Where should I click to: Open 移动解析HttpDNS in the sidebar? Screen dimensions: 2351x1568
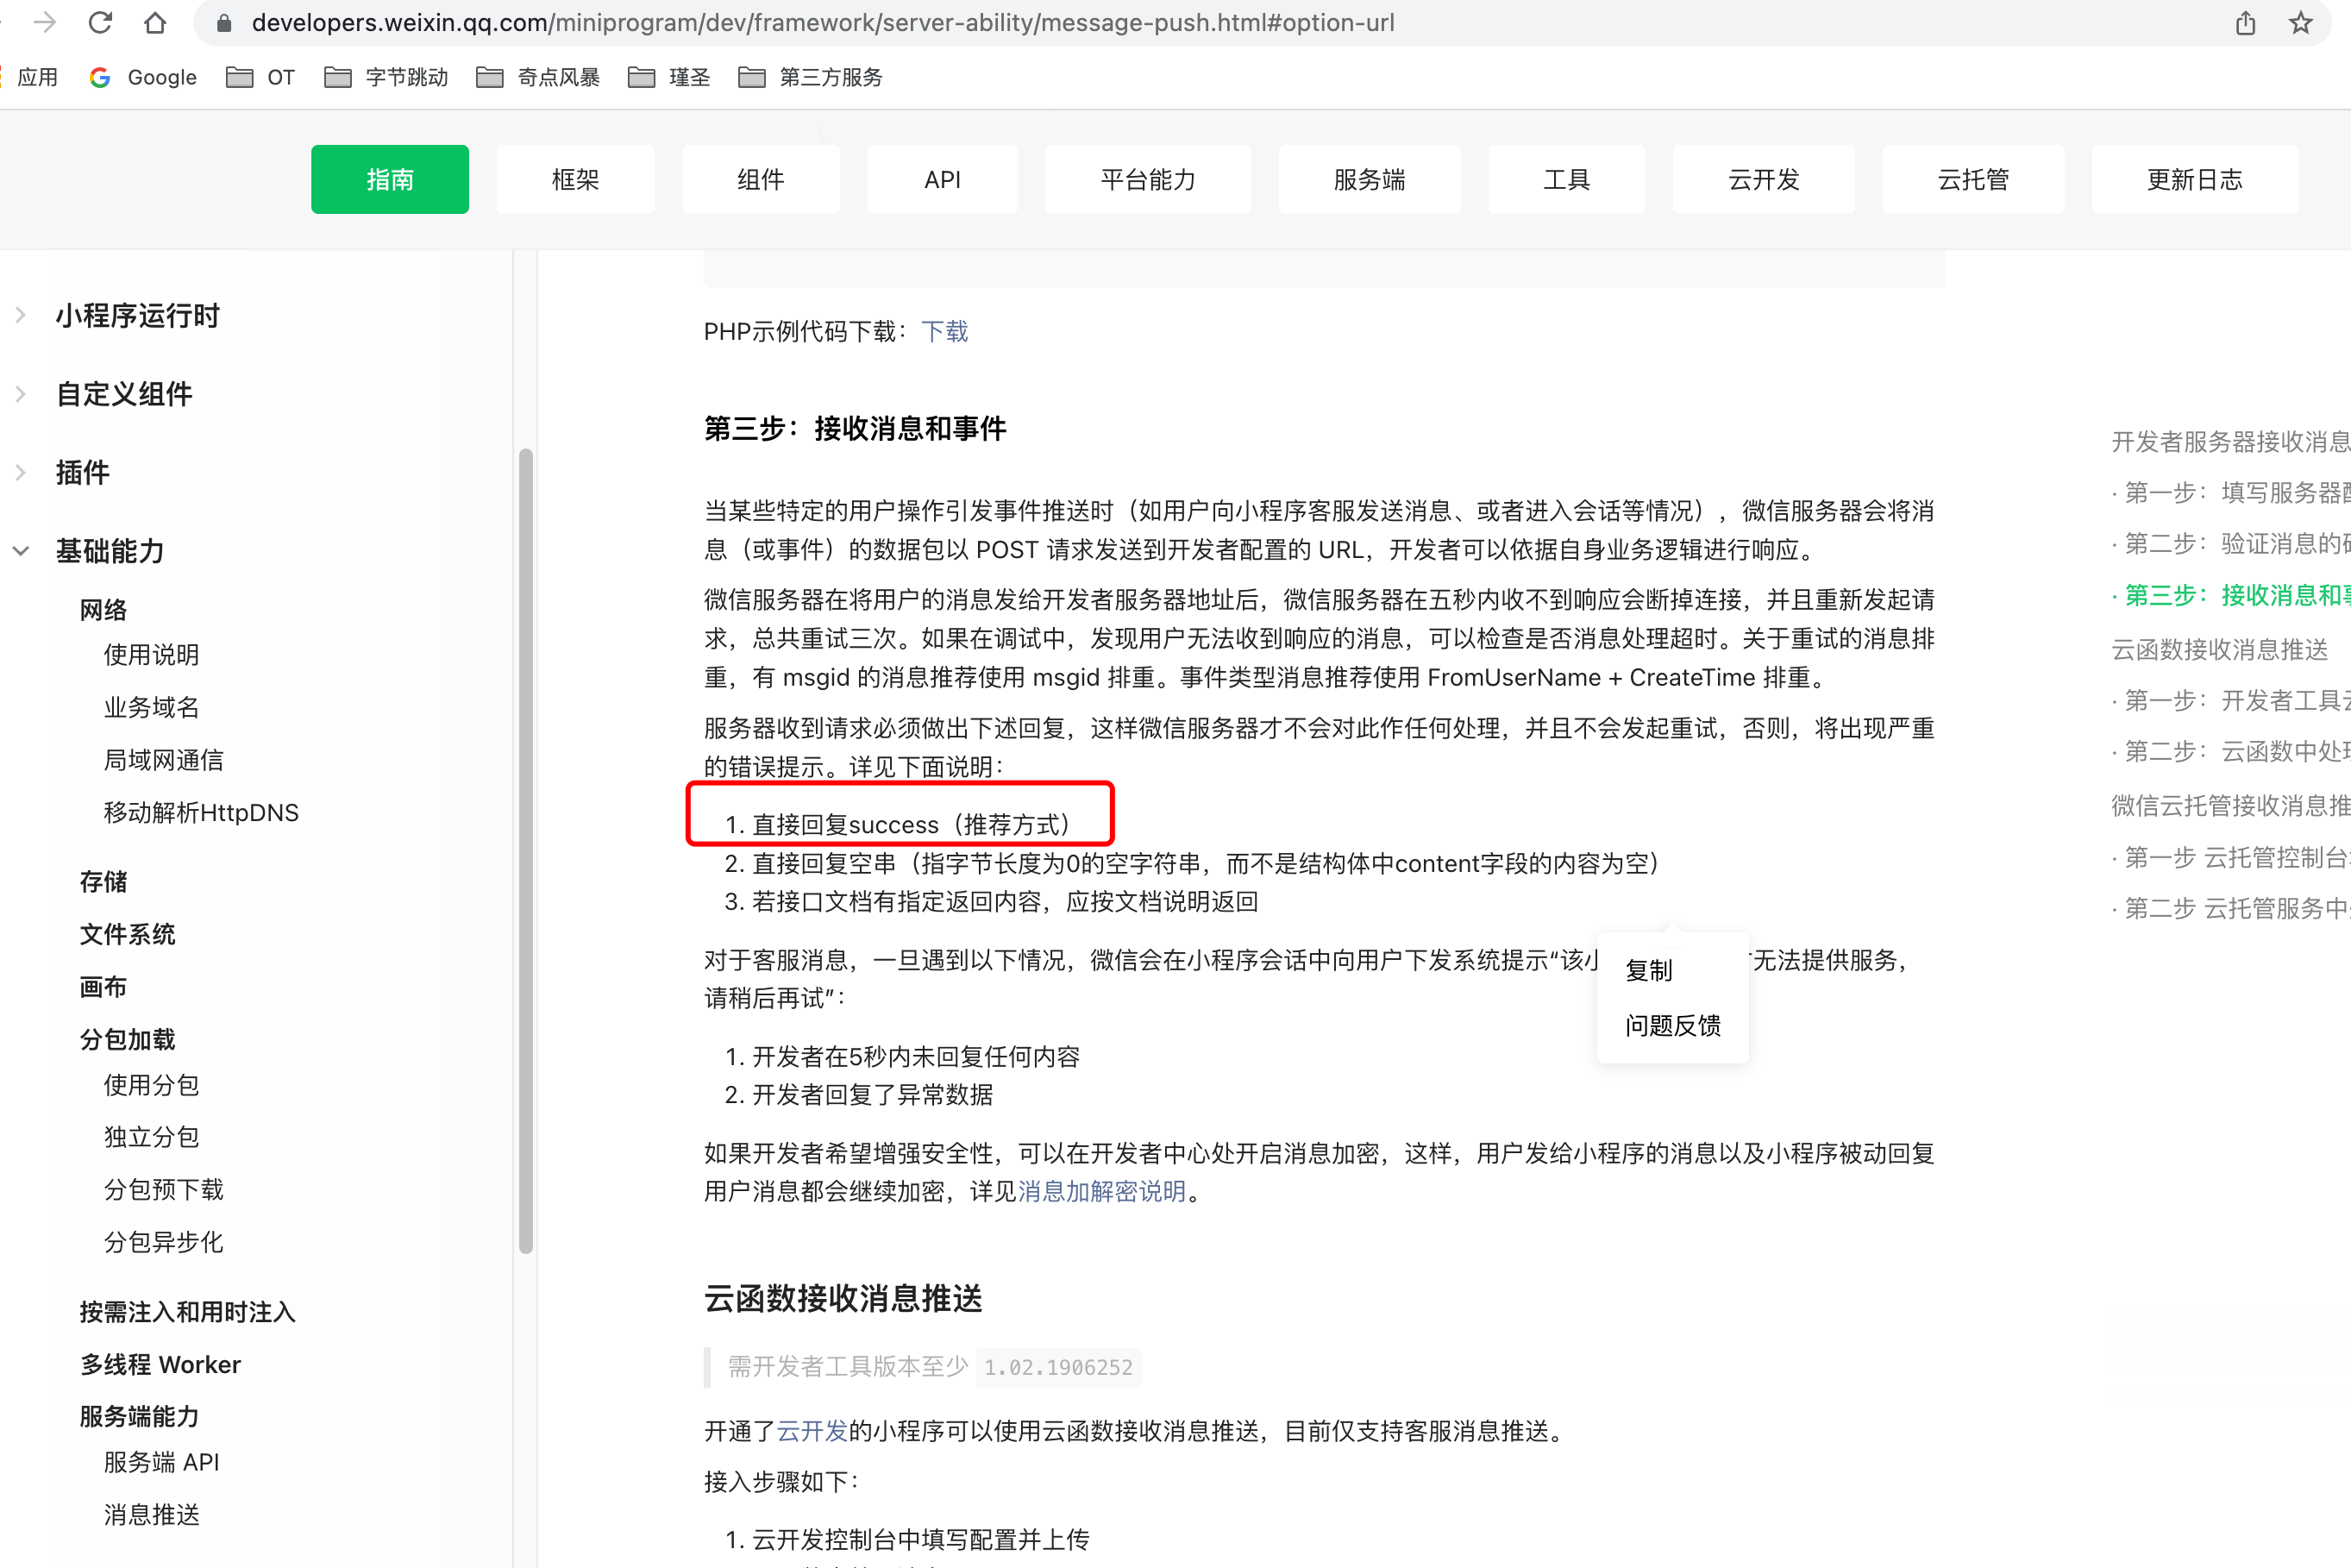[201, 812]
